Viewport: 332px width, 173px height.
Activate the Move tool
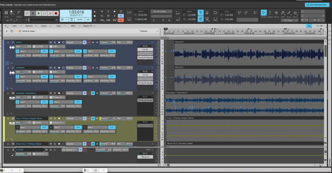tap(276, 13)
